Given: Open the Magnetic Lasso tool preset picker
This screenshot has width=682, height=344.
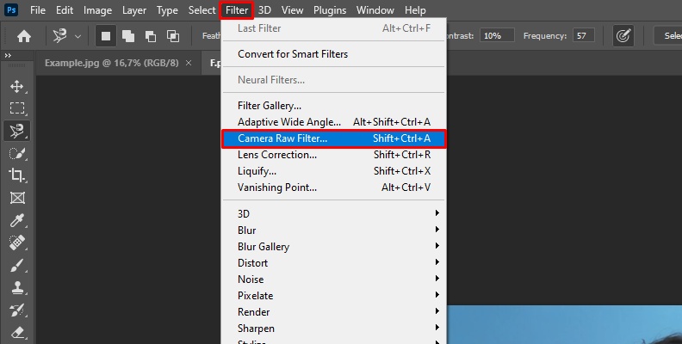Looking at the screenshot, I should click(x=67, y=36).
